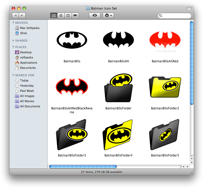
Task: Open the Desktop label in Places
Action: coord(26,52)
